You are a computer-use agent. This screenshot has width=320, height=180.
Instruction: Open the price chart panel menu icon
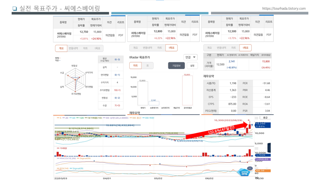tap(256, 118)
